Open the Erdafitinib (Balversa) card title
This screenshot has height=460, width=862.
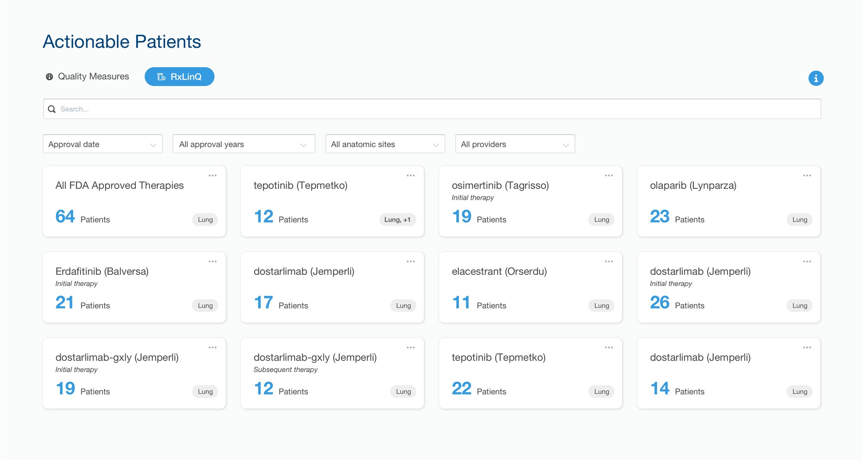tap(102, 271)
